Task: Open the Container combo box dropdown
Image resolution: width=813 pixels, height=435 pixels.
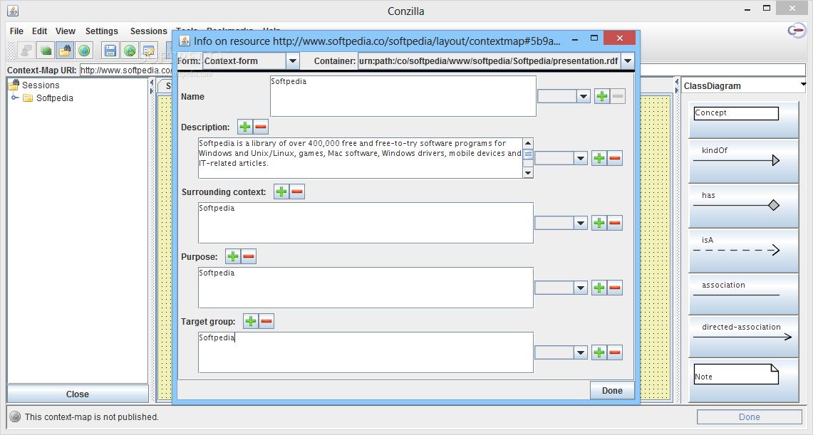Action: pos(627,61)
